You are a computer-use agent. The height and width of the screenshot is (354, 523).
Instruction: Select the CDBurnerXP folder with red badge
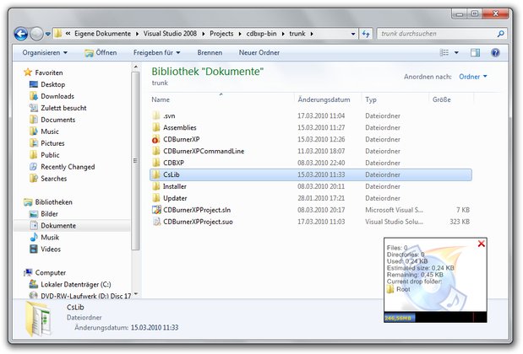[156, 139]
